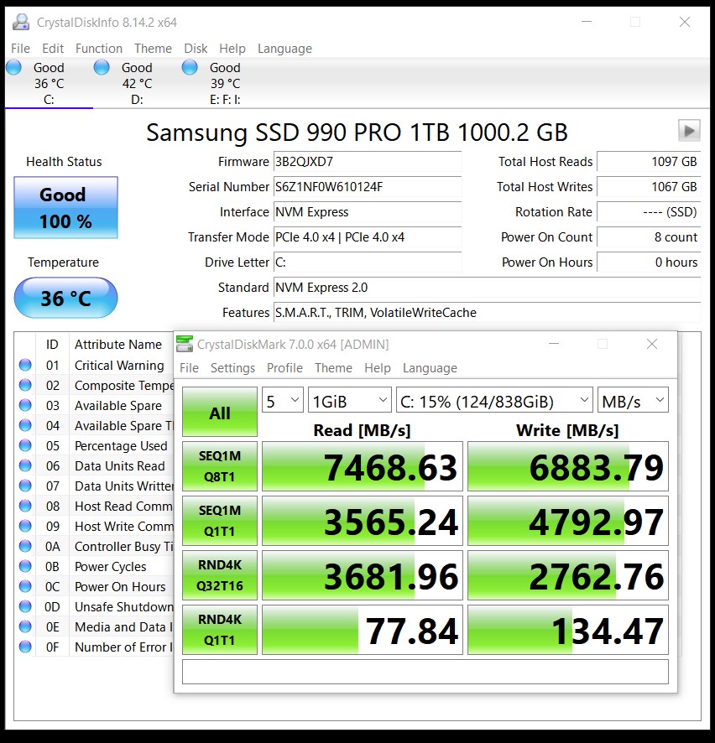Click the Percentage Used status orb
The height and width of the screenshot is (743, 715).
[25, 445]
